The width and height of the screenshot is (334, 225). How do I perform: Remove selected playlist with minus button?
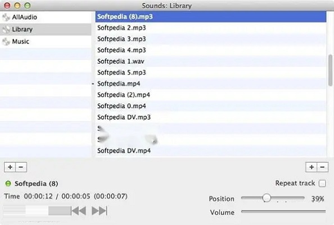pyautogui.click(x=21, y=167)
